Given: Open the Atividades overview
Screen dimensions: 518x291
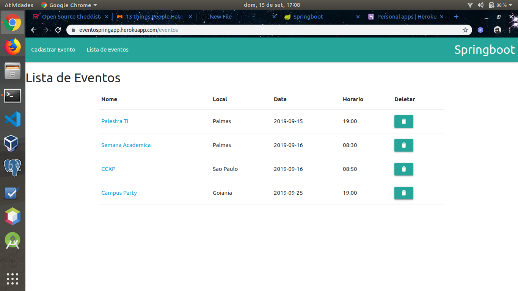Looking at the screenshot, I should tap(19, 5).
